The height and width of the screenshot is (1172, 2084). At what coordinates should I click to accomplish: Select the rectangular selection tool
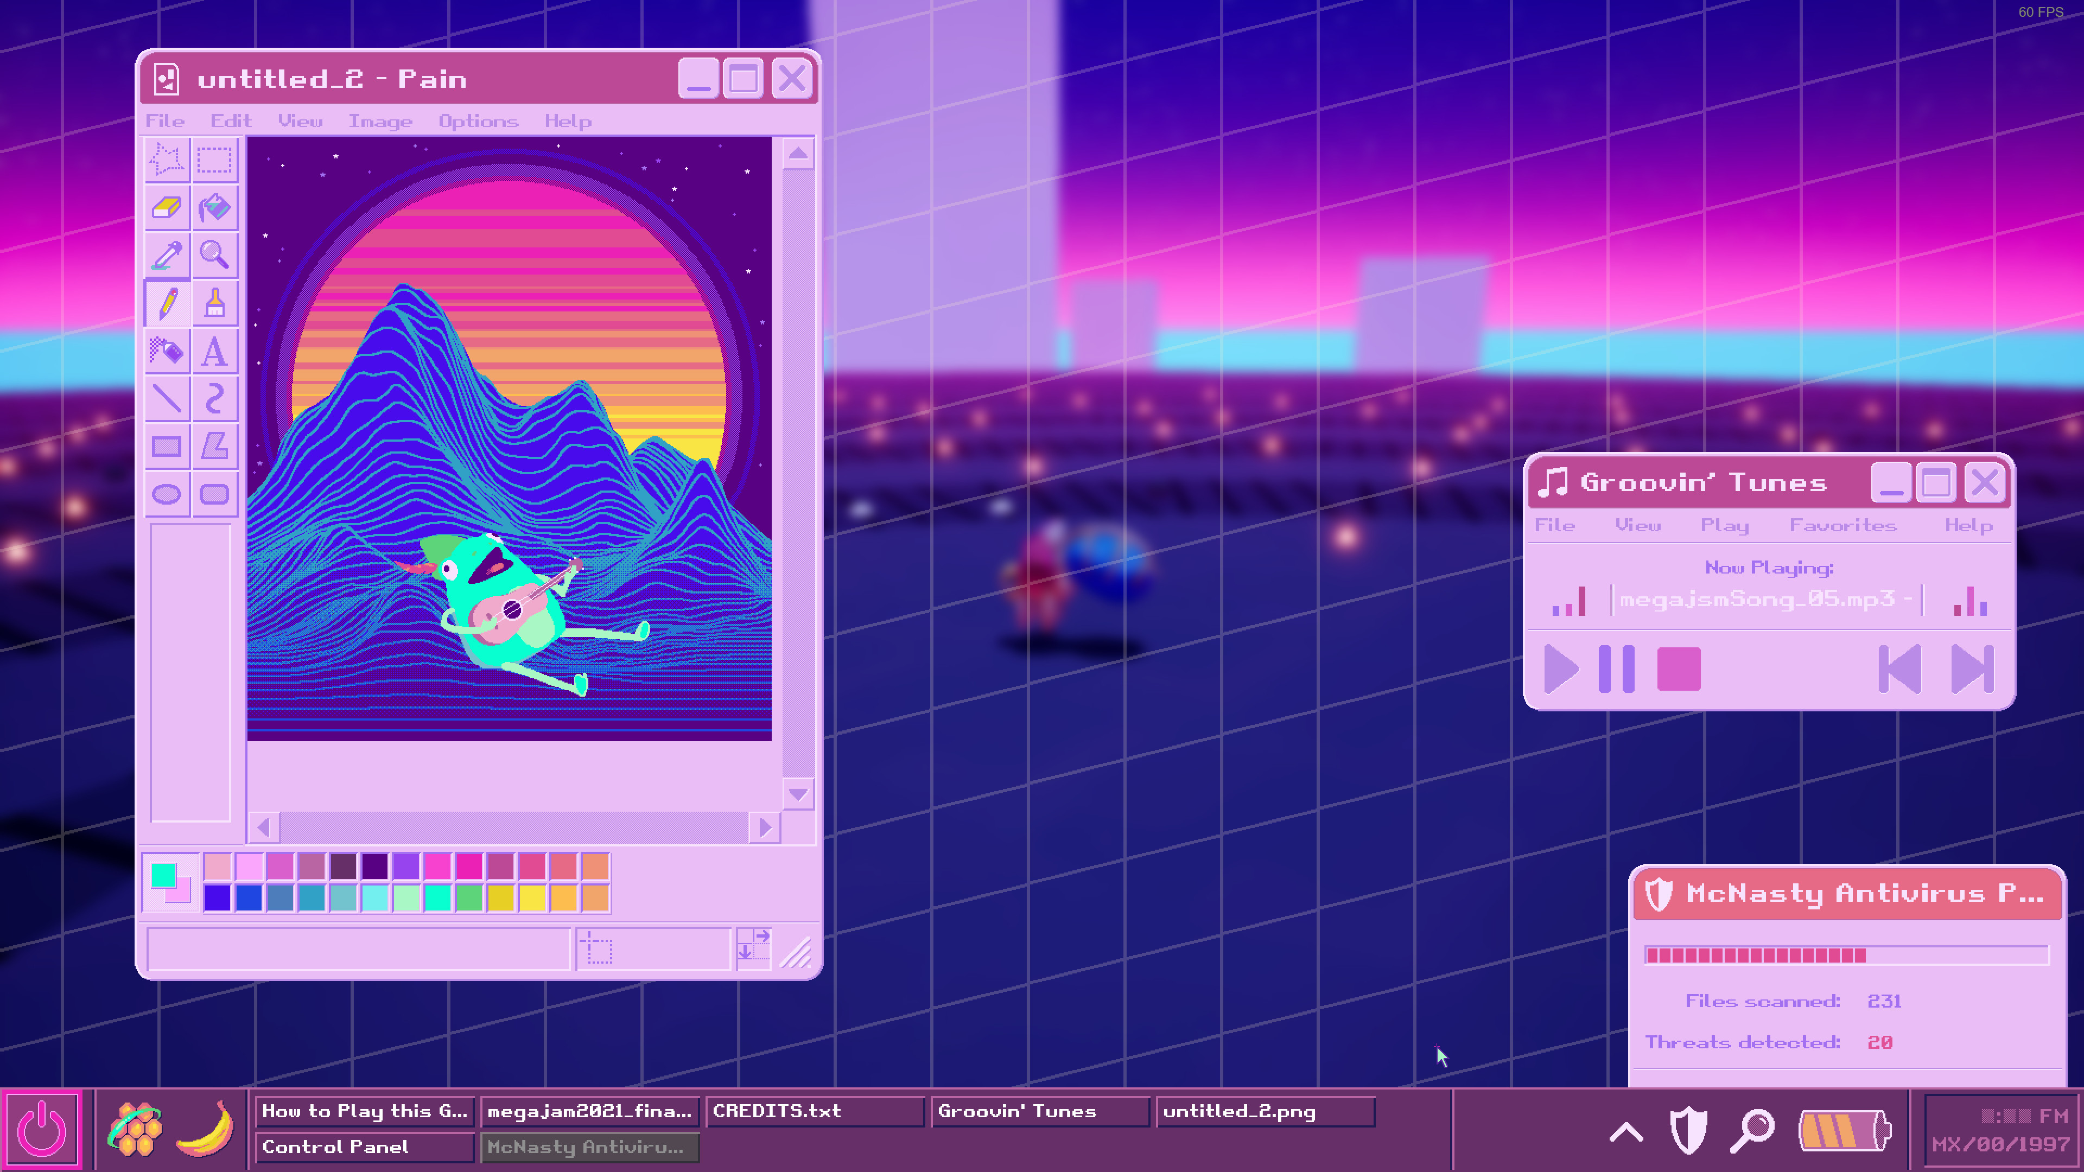pos(215,160)
